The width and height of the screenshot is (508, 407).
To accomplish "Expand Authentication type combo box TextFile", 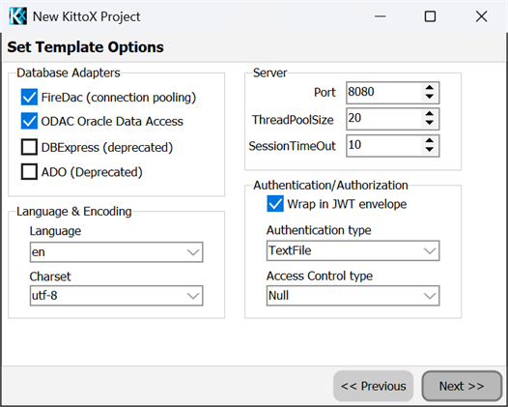I will (x=353, y=250).
